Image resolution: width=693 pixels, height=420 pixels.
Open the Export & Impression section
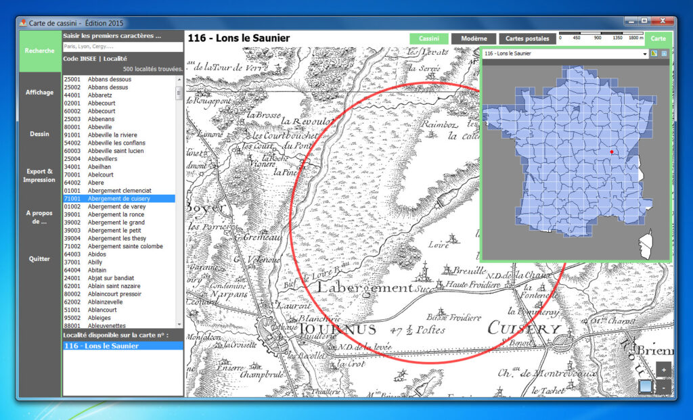pos(39,175)
